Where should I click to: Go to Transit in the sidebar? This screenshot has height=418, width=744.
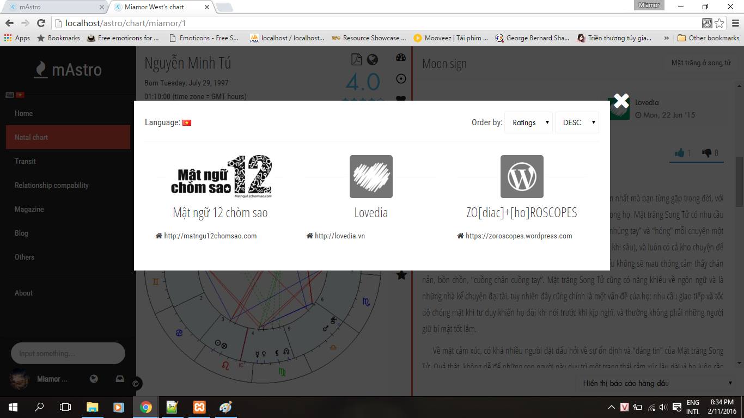[x=25, y=161]
